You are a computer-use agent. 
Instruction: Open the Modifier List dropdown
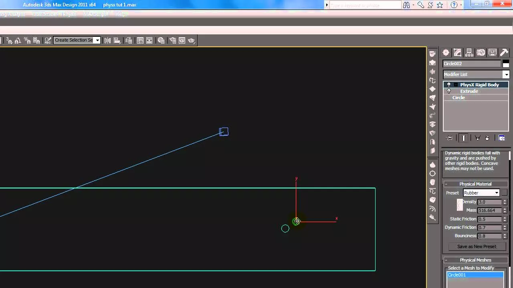pyautogui.click(x=506, y=74)
